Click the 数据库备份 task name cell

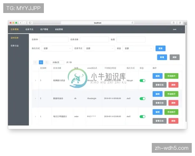pos(58,98)
